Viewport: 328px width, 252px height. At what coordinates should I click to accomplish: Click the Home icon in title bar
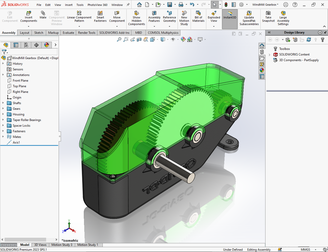point(139,5)
